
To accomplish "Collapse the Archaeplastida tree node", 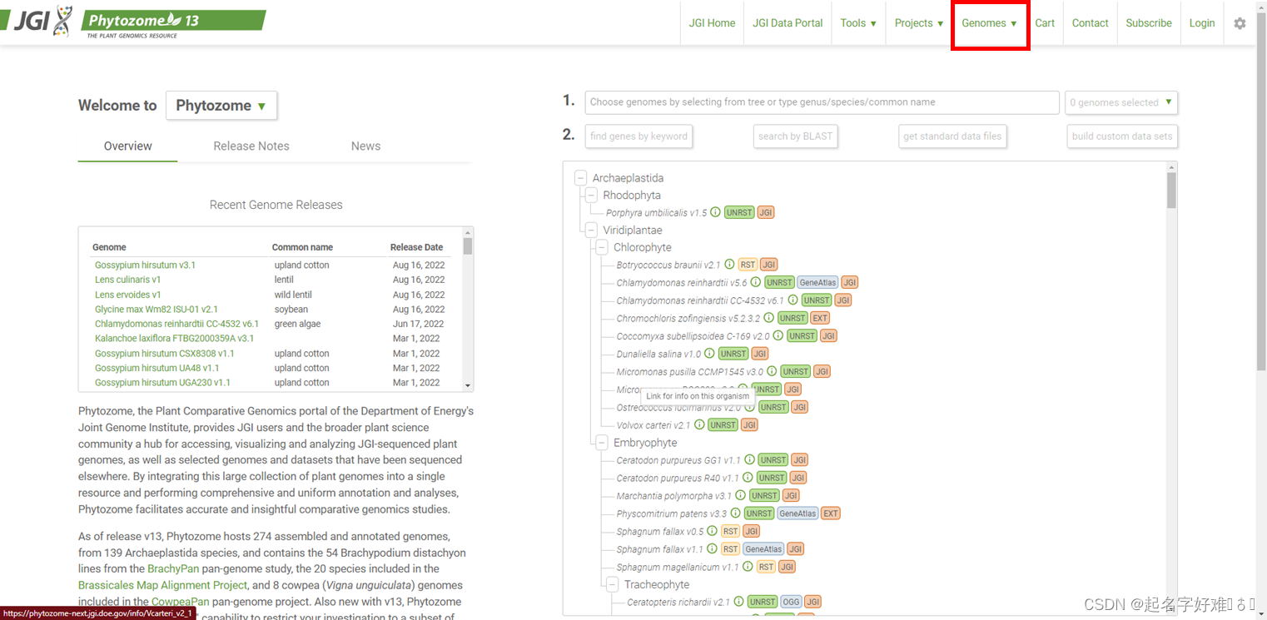I will coord(580,178).
